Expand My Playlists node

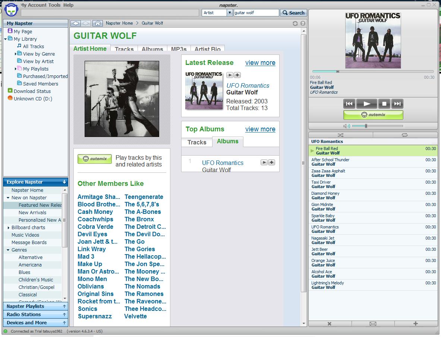point(15,69)
